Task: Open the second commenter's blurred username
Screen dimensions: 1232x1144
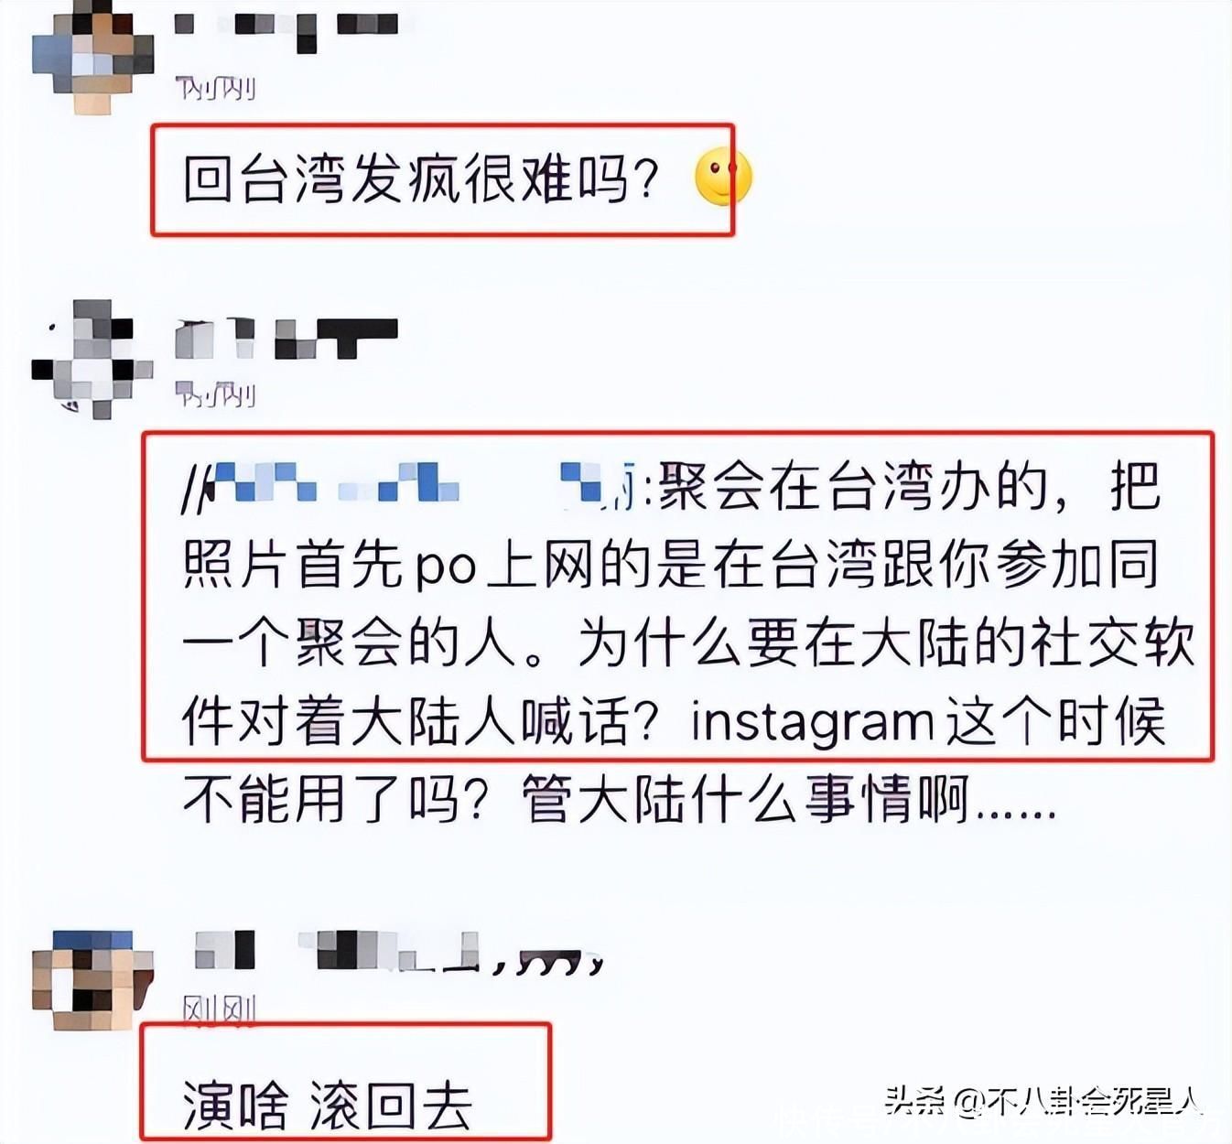Action: click(x=286, y=338)
